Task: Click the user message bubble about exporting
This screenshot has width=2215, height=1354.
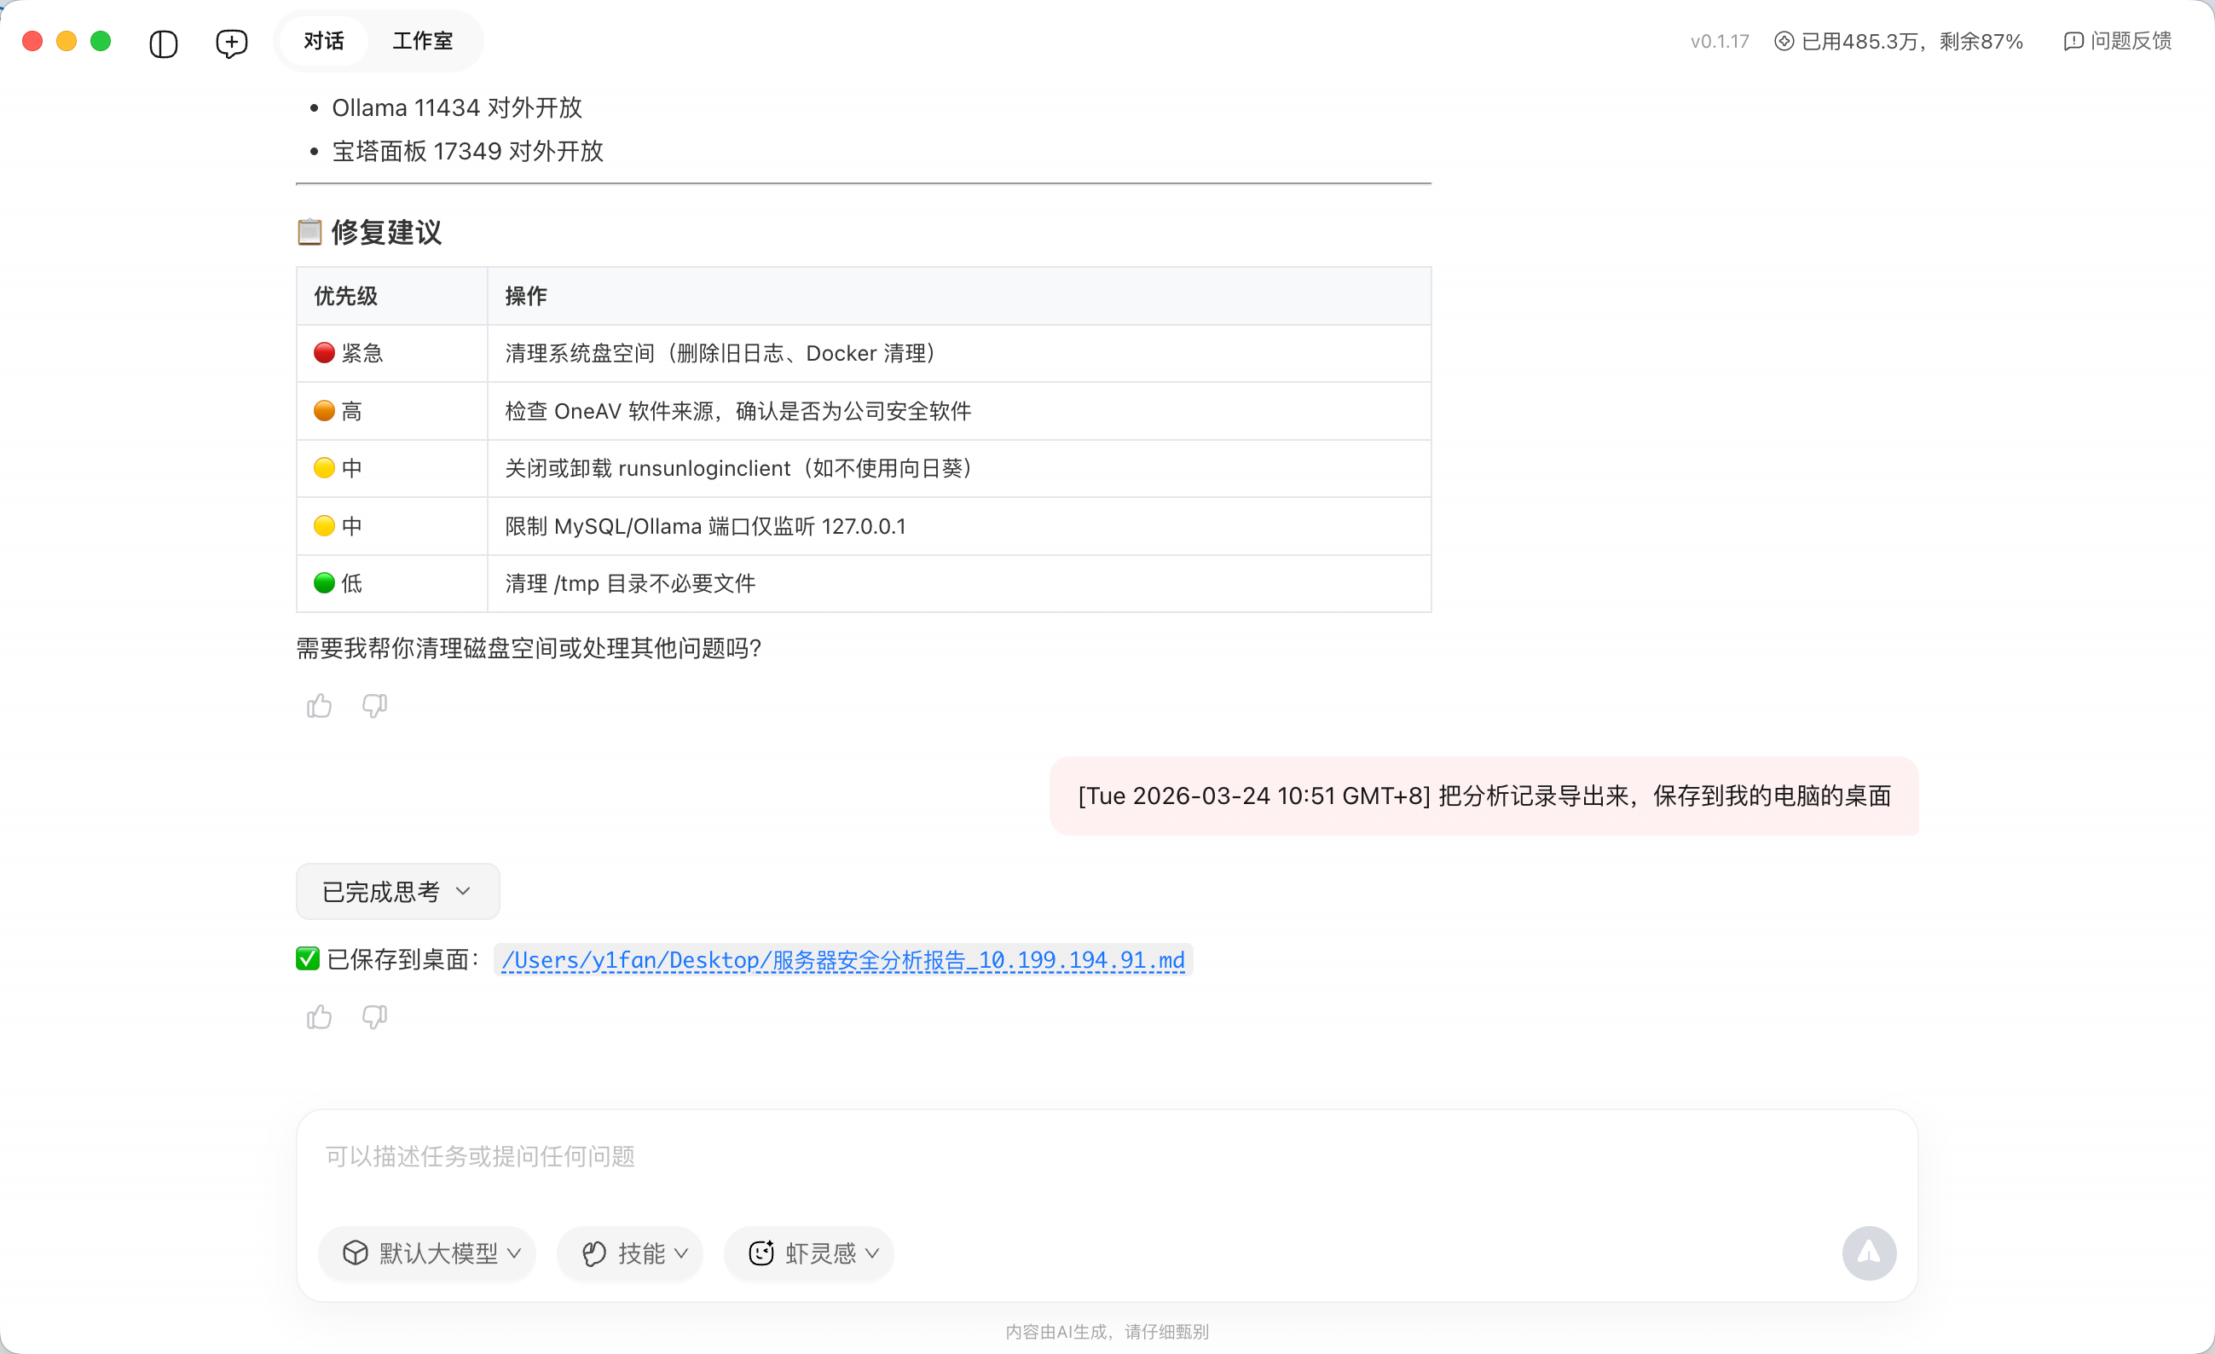Action: pyautogui.click(x=1483, y=796)
